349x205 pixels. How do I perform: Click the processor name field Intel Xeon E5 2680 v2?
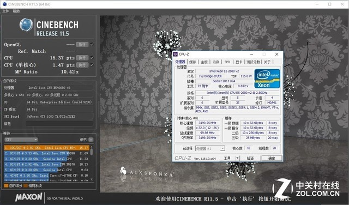pos(224,71)
